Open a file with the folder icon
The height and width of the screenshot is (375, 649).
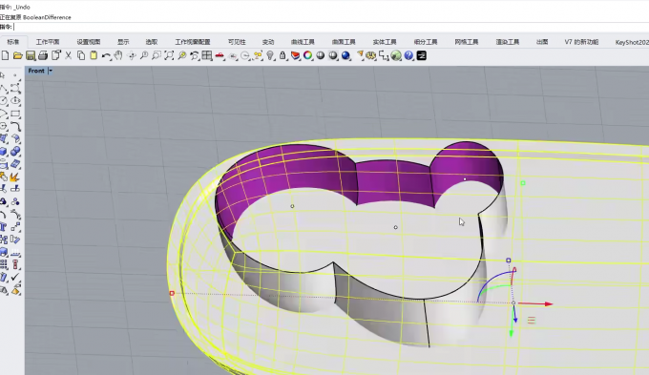click(17, 55)
